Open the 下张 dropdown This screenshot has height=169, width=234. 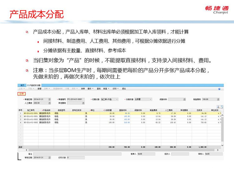pos(31,89)
